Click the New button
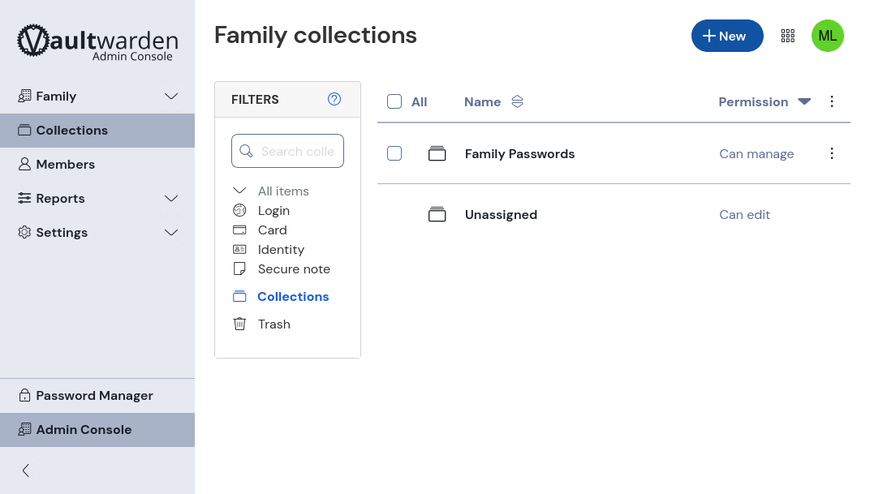This screenshot has width=870, height=494. [727, 36]
